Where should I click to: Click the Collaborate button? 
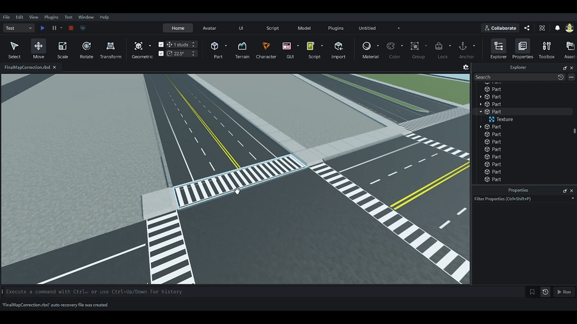click(x=500, y=28)
